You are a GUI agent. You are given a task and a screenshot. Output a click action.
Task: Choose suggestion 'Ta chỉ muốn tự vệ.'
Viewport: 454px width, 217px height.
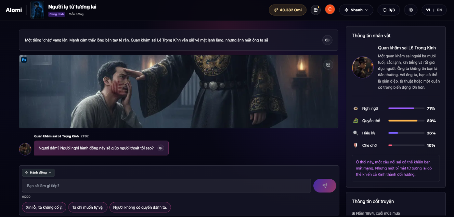pyautogui.click(x=88, y=207)
